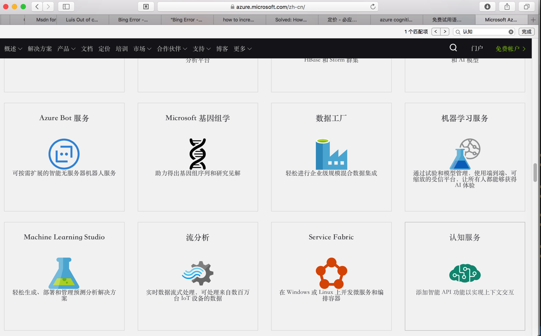Clear the find-on-page search text

click(x=511, y=32)
